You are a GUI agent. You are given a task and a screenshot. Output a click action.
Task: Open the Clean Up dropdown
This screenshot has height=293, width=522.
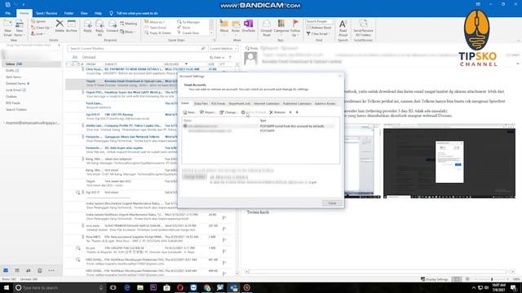click(42, 28)
